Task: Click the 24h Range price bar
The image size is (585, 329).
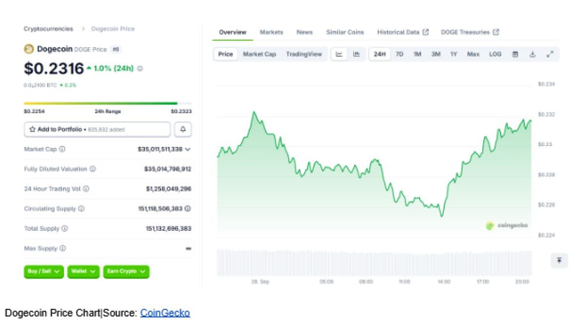Action: pos(107,103)
